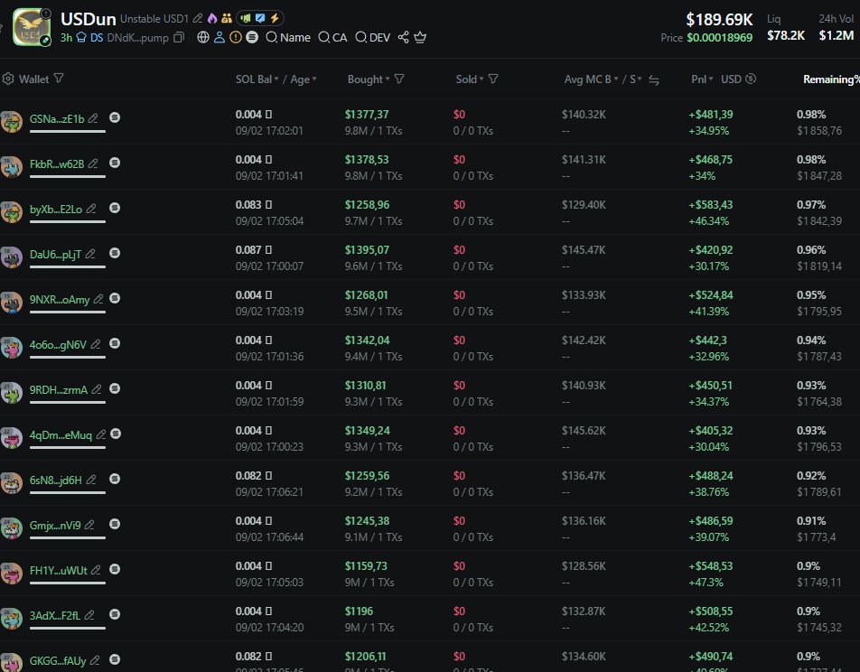The width and height of the screenshot is (860, 672).
Task: Sort by Remaining% column
Action: click(x=831, y=79)
